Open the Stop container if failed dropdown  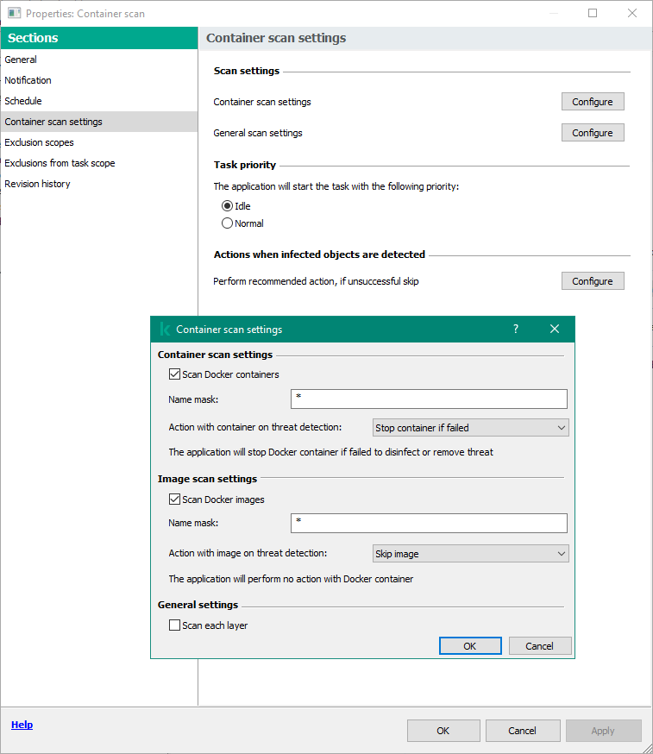[x=470, y=428]
